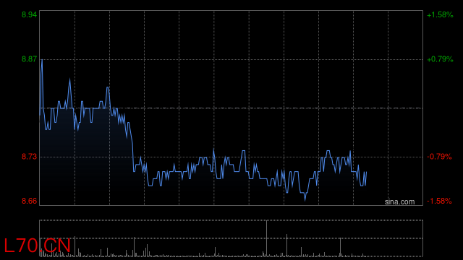Click the -0.79% percentage label
The image size is (463, 260).
pos(439,157)
